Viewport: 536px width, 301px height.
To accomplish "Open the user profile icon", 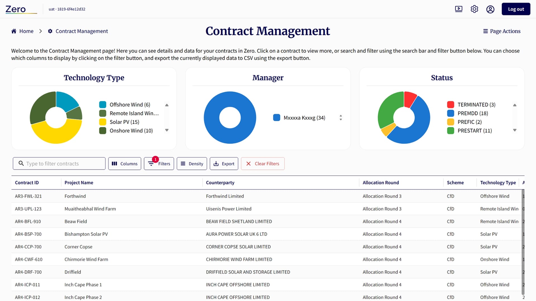I will pos(490,9).
